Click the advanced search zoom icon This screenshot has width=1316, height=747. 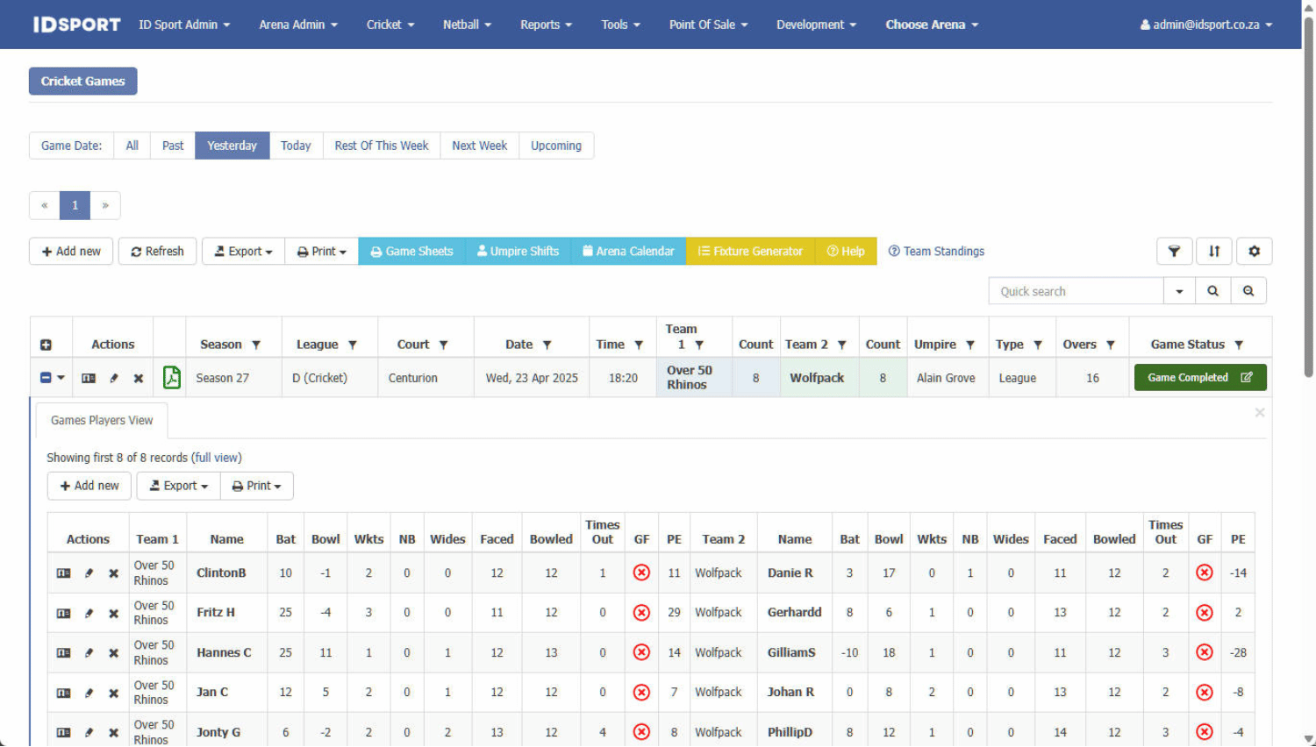click(1248, 291)
